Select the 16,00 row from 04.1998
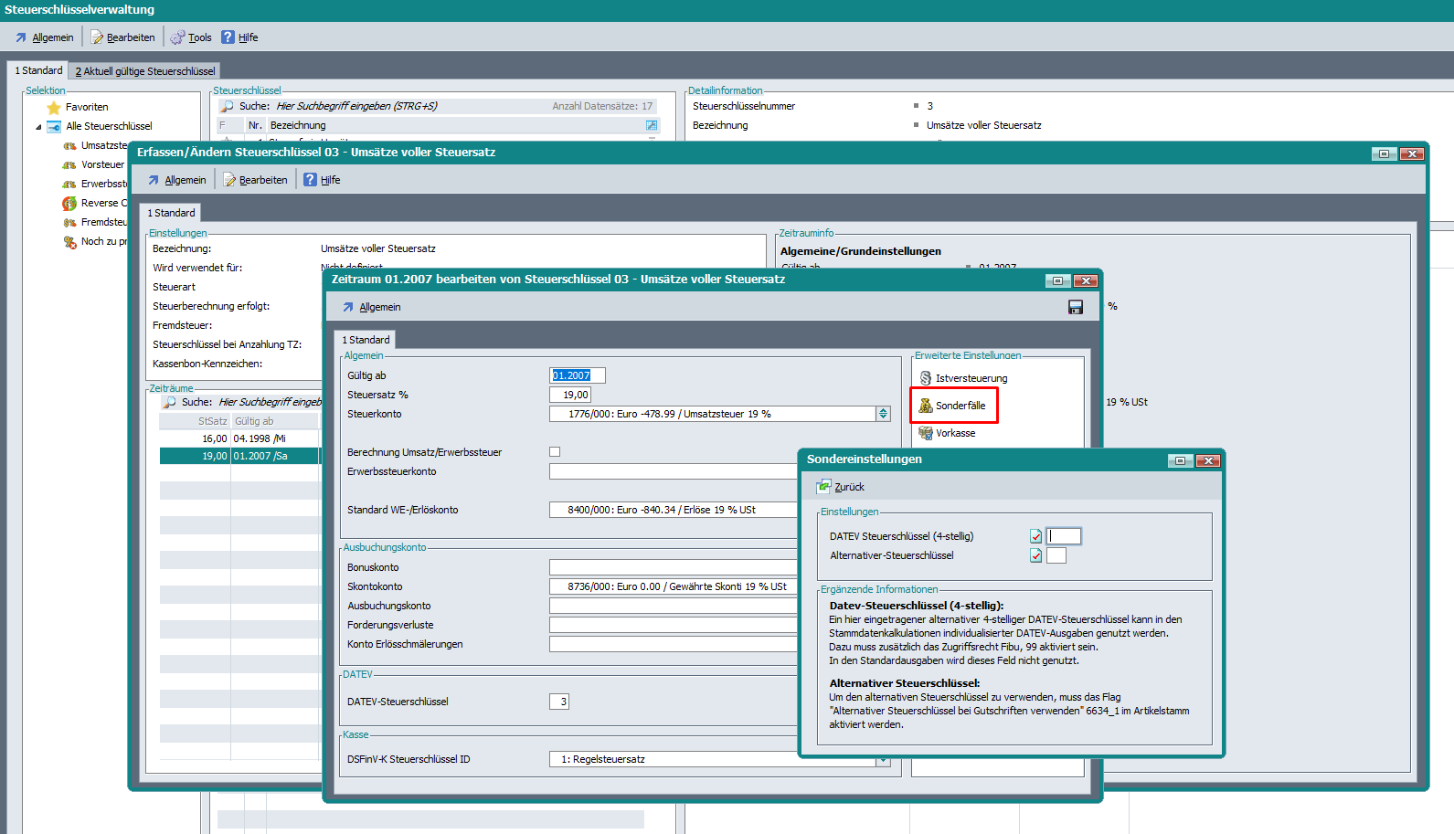This screenshot has width=1454, height=834. coord(239,438)
